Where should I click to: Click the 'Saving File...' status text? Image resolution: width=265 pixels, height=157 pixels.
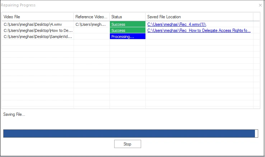point(14,114)
